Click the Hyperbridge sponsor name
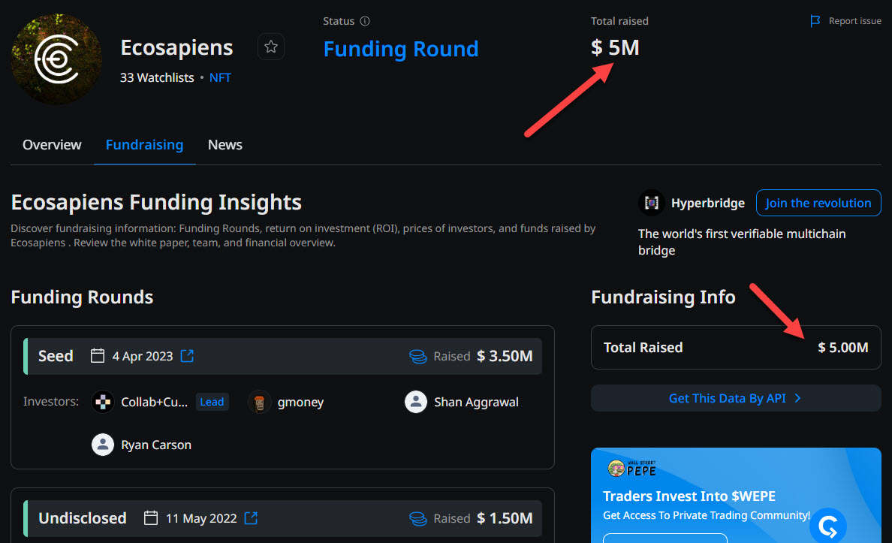 click(708, 203)
